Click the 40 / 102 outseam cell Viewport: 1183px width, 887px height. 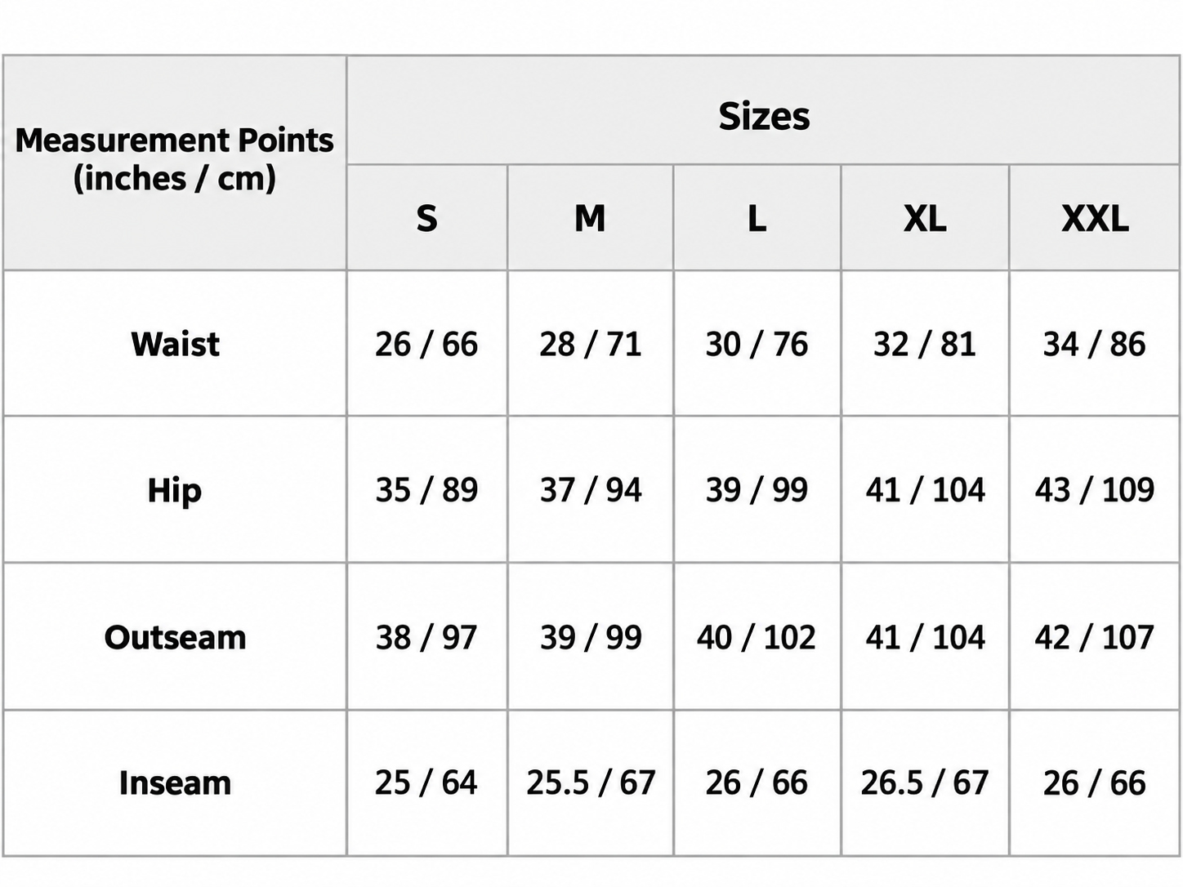[757, 637]
